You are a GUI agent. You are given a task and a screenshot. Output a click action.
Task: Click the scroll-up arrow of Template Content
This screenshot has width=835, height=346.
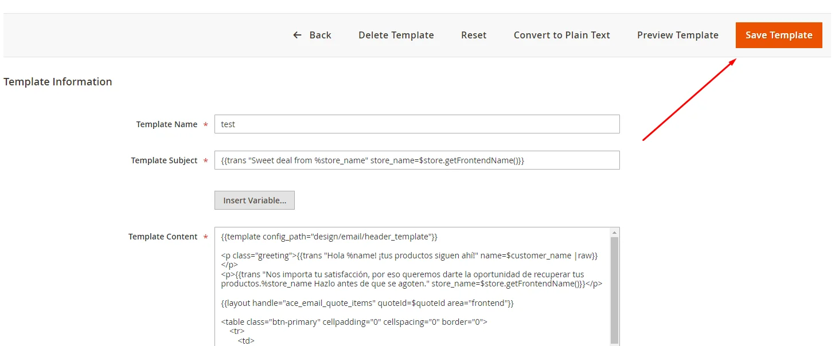[614, 233]
